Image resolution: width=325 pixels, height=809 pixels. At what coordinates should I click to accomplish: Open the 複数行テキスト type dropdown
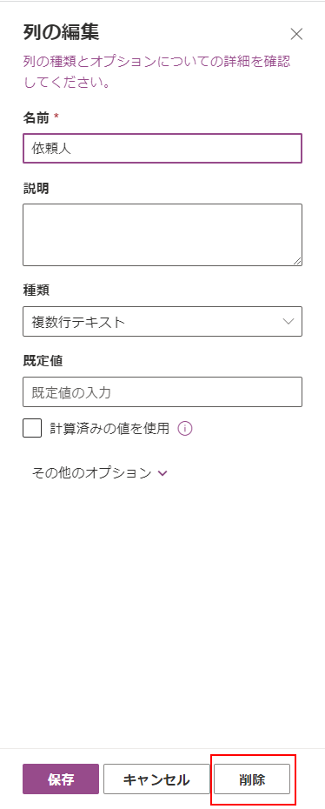click(x=162, y=322)
